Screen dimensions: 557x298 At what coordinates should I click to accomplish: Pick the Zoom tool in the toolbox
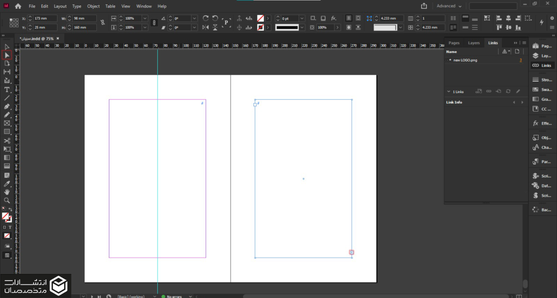[7, 200]
